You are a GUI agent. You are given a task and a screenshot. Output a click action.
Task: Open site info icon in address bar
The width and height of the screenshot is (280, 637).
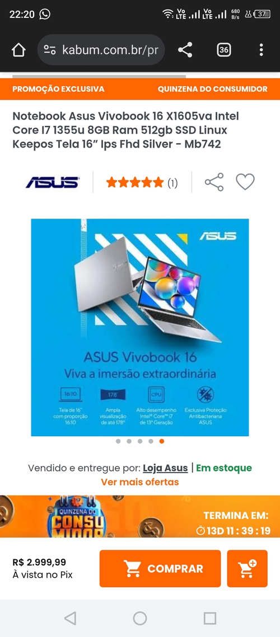[x=50, y=50]
